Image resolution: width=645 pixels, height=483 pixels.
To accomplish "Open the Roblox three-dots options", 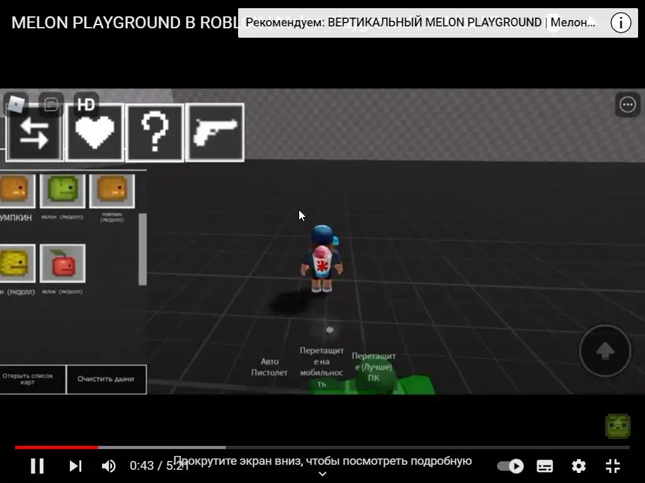I will 627,104.
